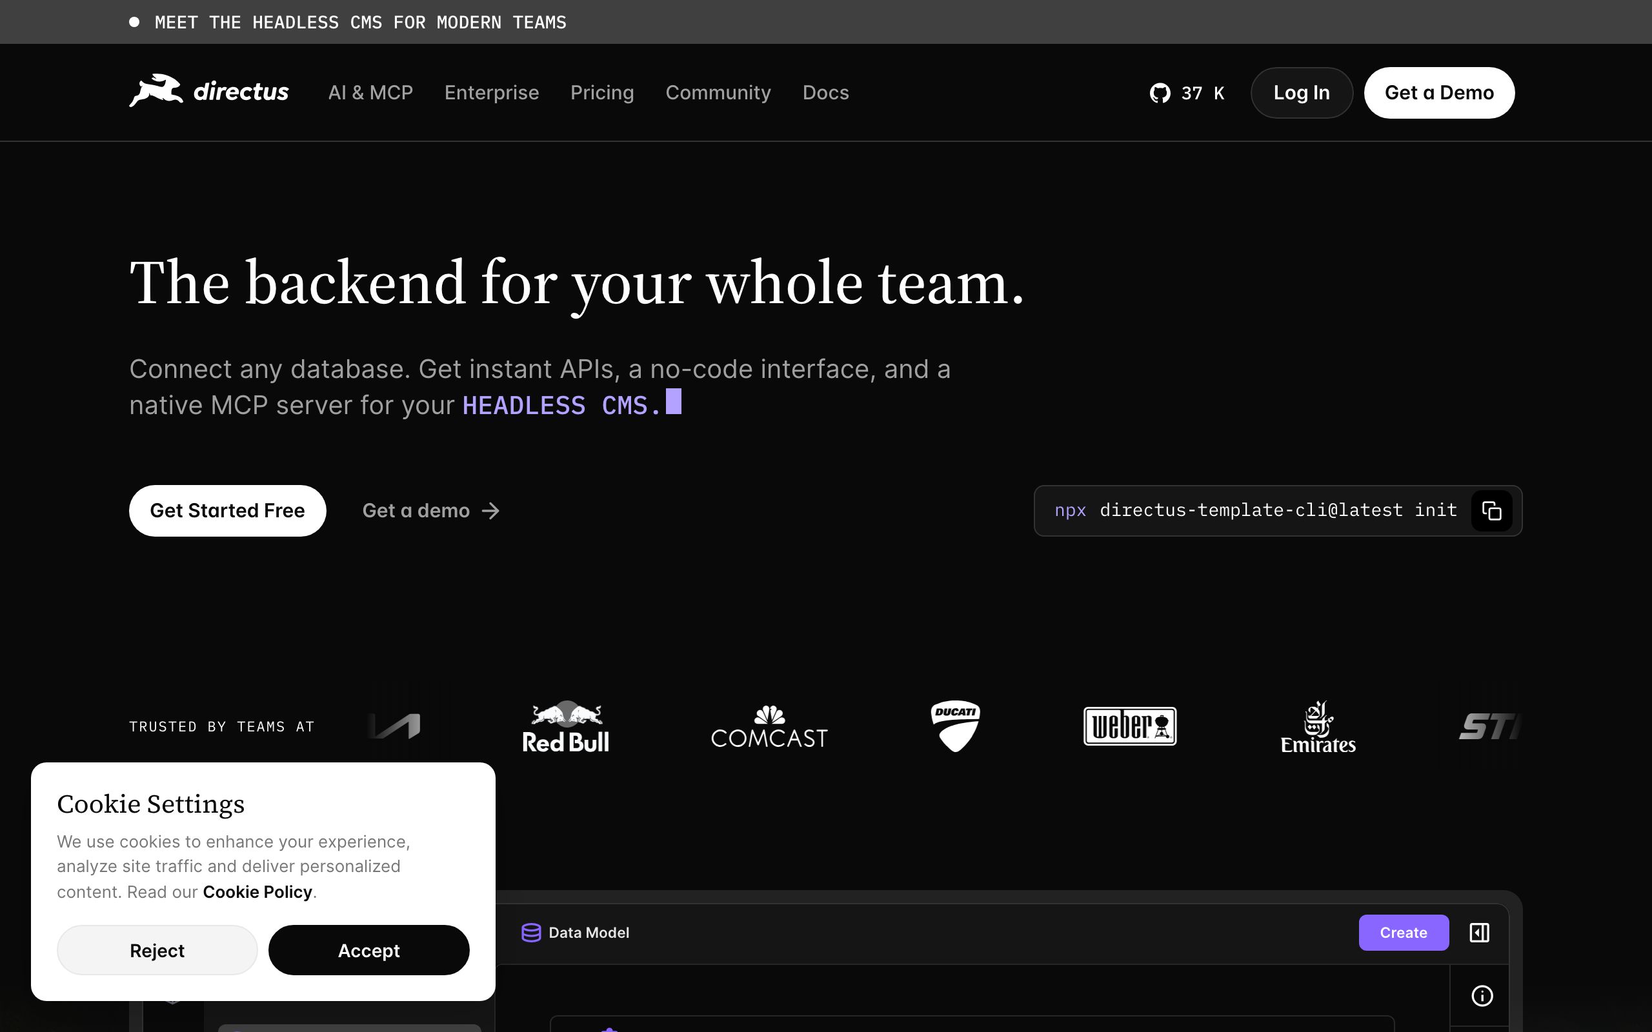Open the Enterprise nav item
Screen dimensions: 1652x1032
pos(492,93)
